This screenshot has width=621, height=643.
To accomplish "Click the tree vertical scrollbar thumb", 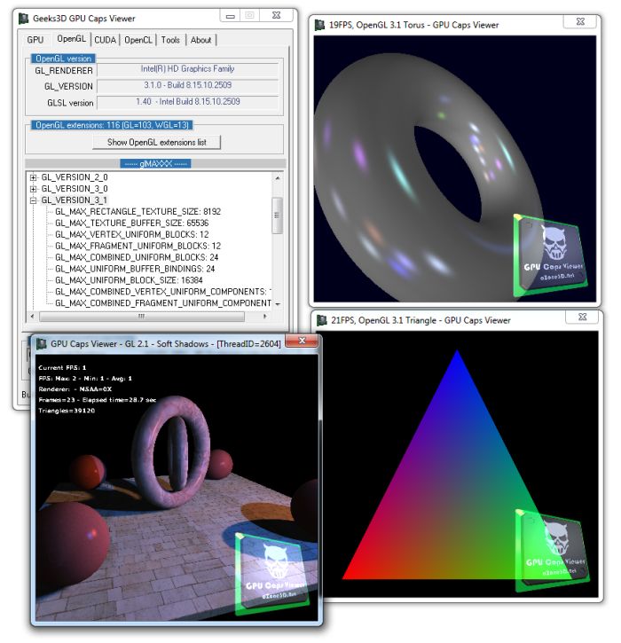I will coord(278,216).
